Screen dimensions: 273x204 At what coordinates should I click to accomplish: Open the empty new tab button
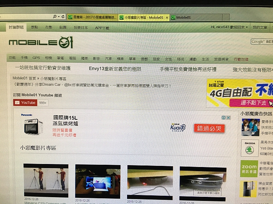pyautogui.click(x=226, y=17)
